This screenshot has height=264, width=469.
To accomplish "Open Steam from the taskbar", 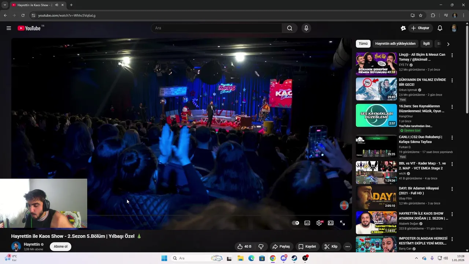I will [294, 258].
